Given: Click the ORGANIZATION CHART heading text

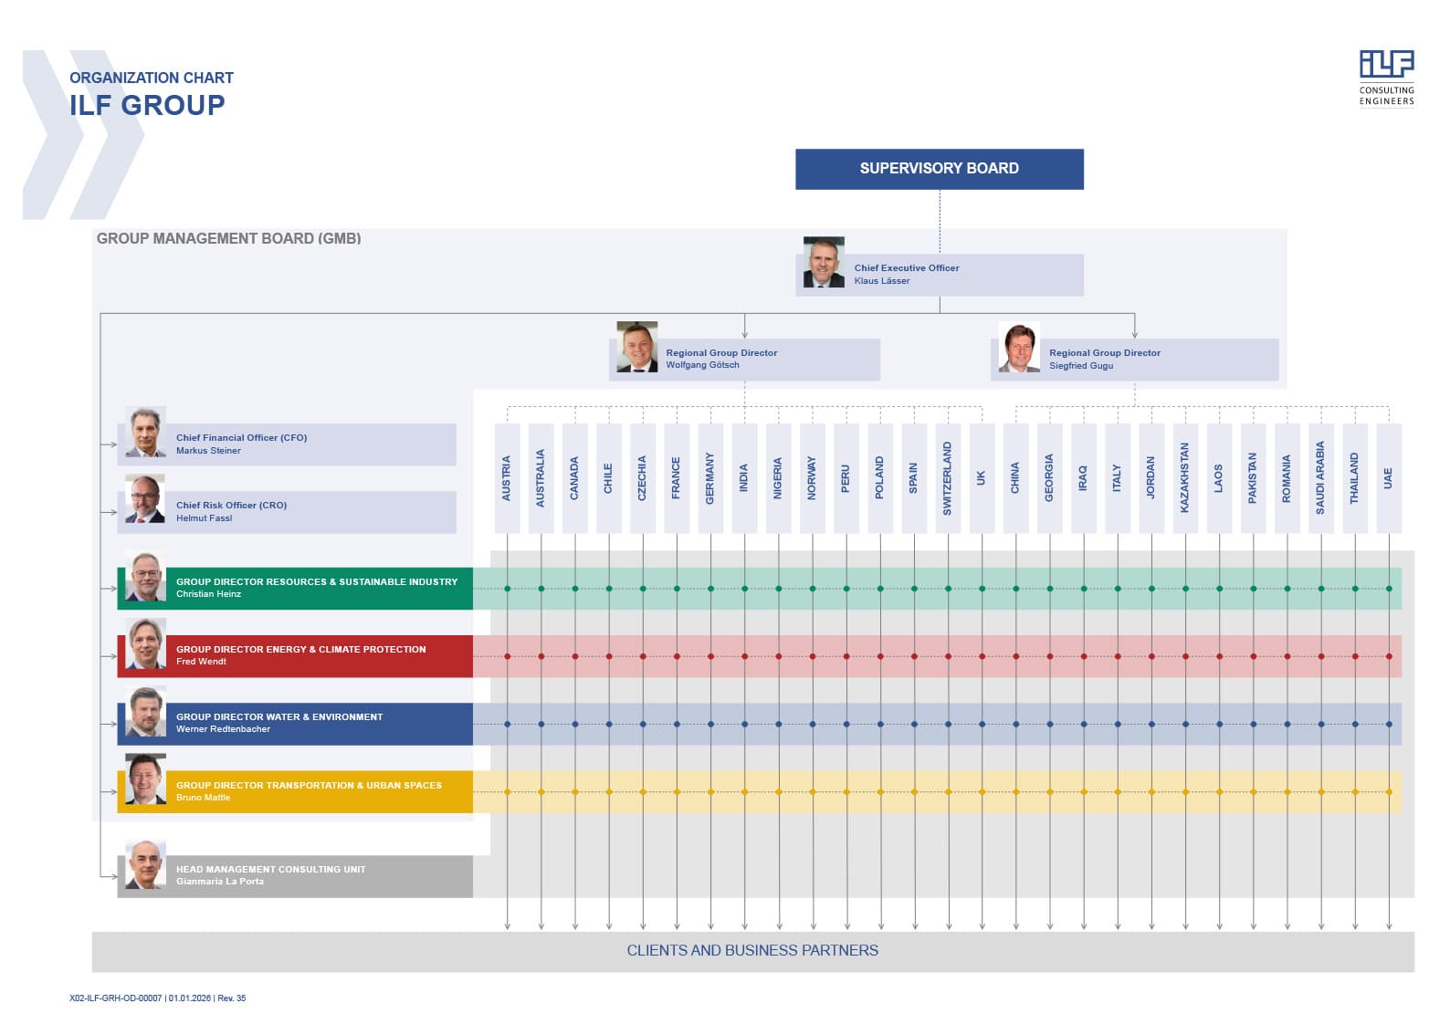Looking at the screenshot, I should pyautogui.click(x=152, y=78).
